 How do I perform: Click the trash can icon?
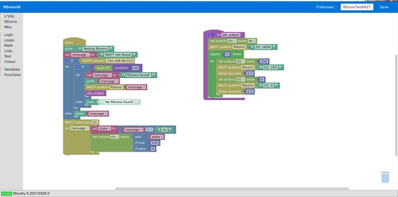[x=385, y=177]
